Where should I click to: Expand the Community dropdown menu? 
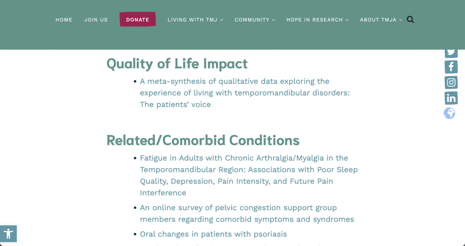click(255, 20)
